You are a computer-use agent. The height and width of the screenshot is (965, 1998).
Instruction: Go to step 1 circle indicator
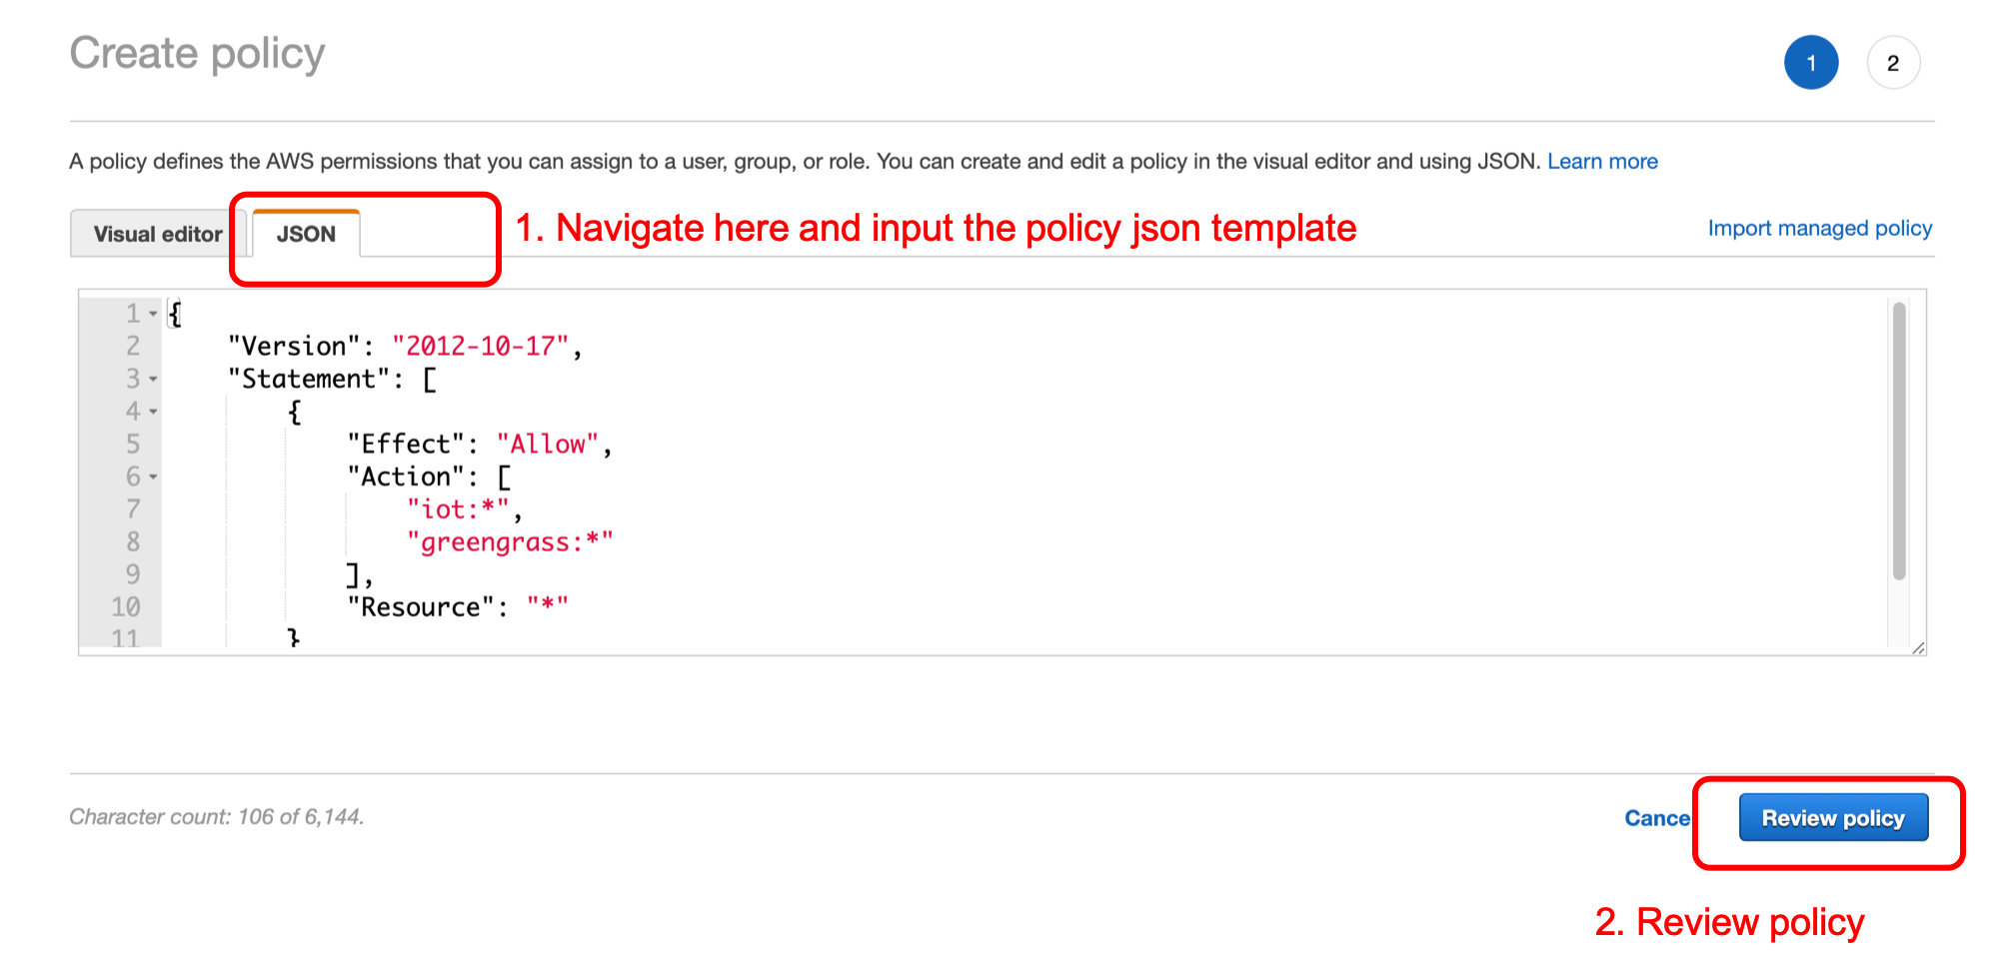pos(1811,63)
